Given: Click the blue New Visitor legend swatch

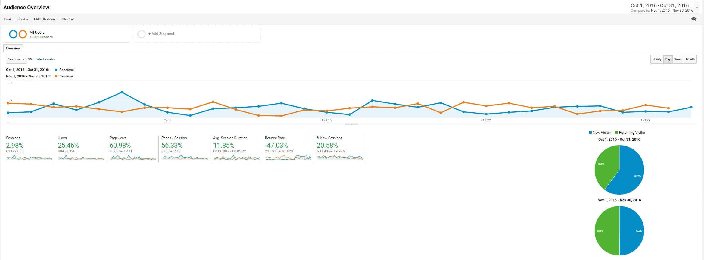Looking at the screenshot, I should click(x=590, y=133).
